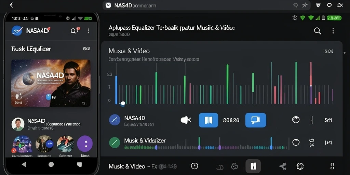350x175 pixels.
Task: Click the timer circle icon in the bottom bar
Action: [x=194, y=166]
